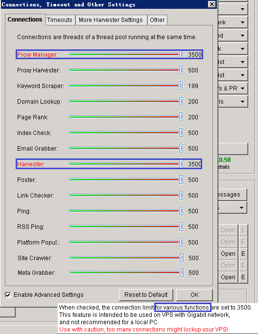The image size is (258, 334).
Task: Switch to the Timeouts tab
Action: tap(60, 20)
